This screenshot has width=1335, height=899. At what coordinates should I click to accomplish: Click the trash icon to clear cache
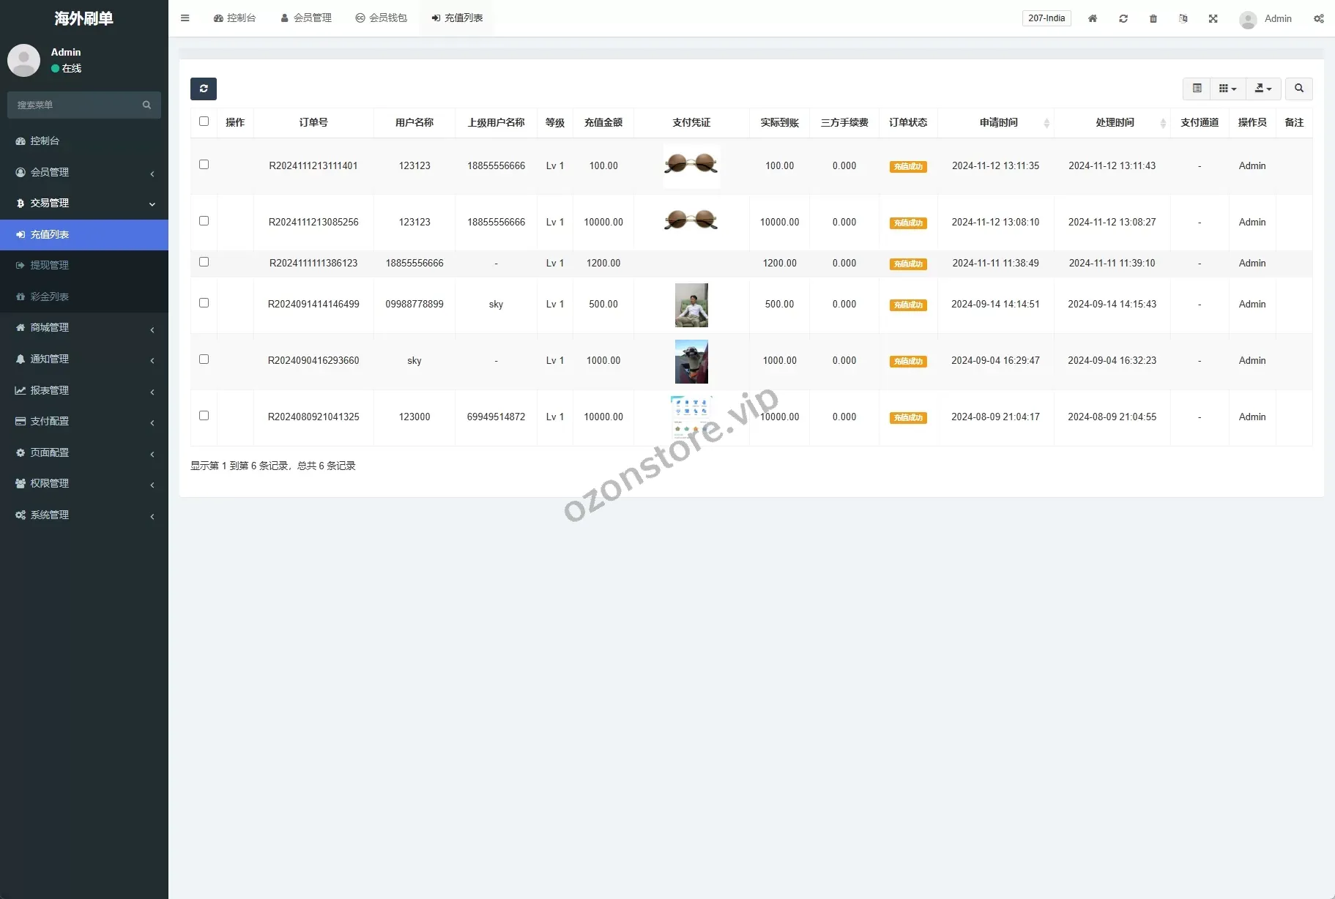1153,18
